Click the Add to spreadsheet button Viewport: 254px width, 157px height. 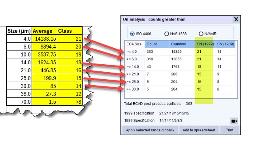(199, 130)
